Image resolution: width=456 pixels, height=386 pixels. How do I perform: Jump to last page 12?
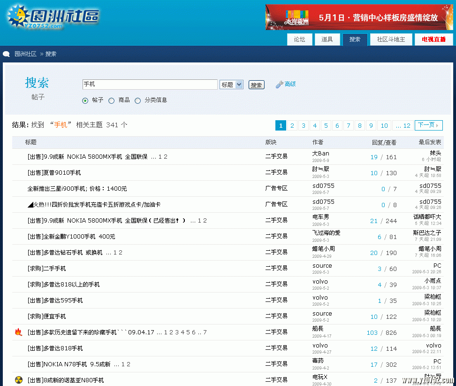(x=403, y=125)
